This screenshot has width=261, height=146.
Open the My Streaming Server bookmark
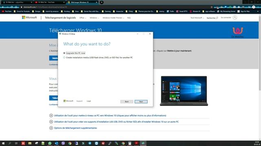(x=226, y=11)
